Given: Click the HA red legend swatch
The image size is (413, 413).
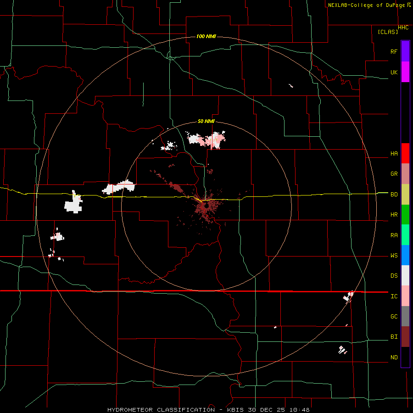Looking at the screenshot, I should click(x=405, y=153).
